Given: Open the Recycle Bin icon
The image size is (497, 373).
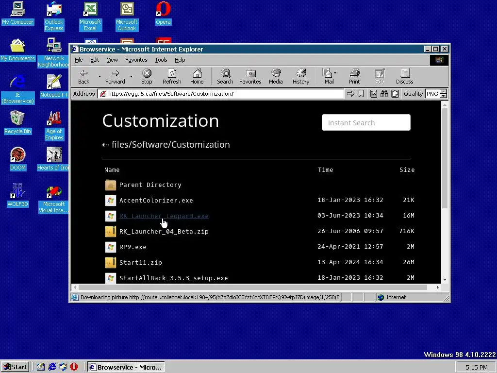Looking at the screenshot, I should 17,122.
